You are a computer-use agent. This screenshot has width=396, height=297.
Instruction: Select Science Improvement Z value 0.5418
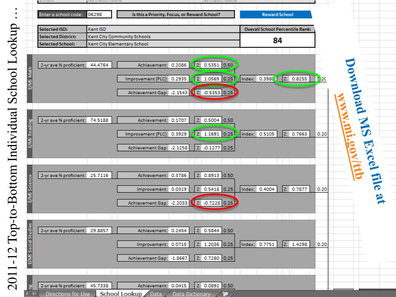click(x=212, y=189)
